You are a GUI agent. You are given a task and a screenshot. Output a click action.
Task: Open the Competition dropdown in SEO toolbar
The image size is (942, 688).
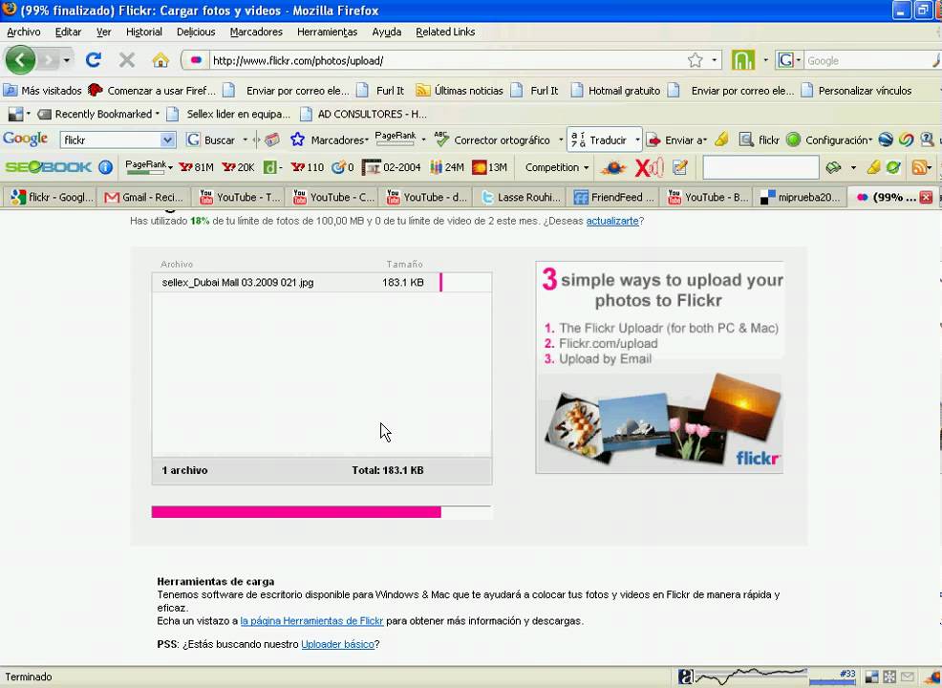tap(556, 167)
